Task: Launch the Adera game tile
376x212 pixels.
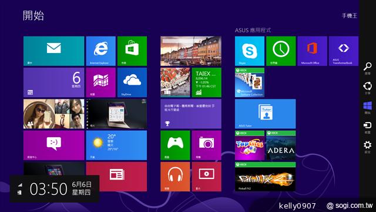Action: pos(281,145)
